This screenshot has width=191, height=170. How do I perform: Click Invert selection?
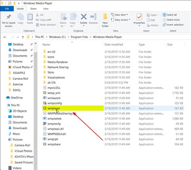point(173,25)
